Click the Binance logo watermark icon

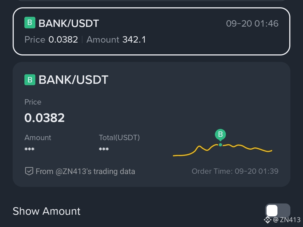click(x=268, y=220)
